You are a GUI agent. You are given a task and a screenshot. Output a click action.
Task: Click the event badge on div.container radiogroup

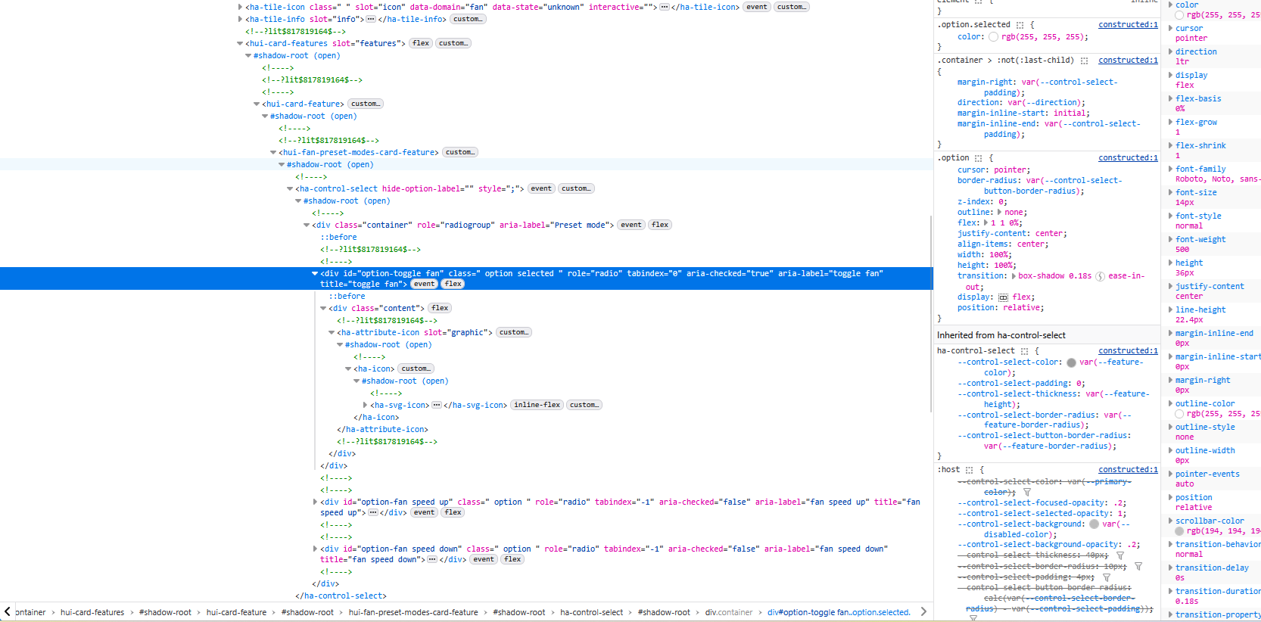click(631, 225)
